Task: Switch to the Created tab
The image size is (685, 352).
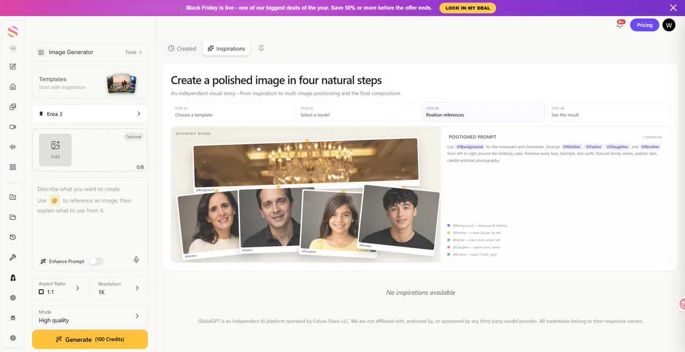Action: click(x=182, y=48)
